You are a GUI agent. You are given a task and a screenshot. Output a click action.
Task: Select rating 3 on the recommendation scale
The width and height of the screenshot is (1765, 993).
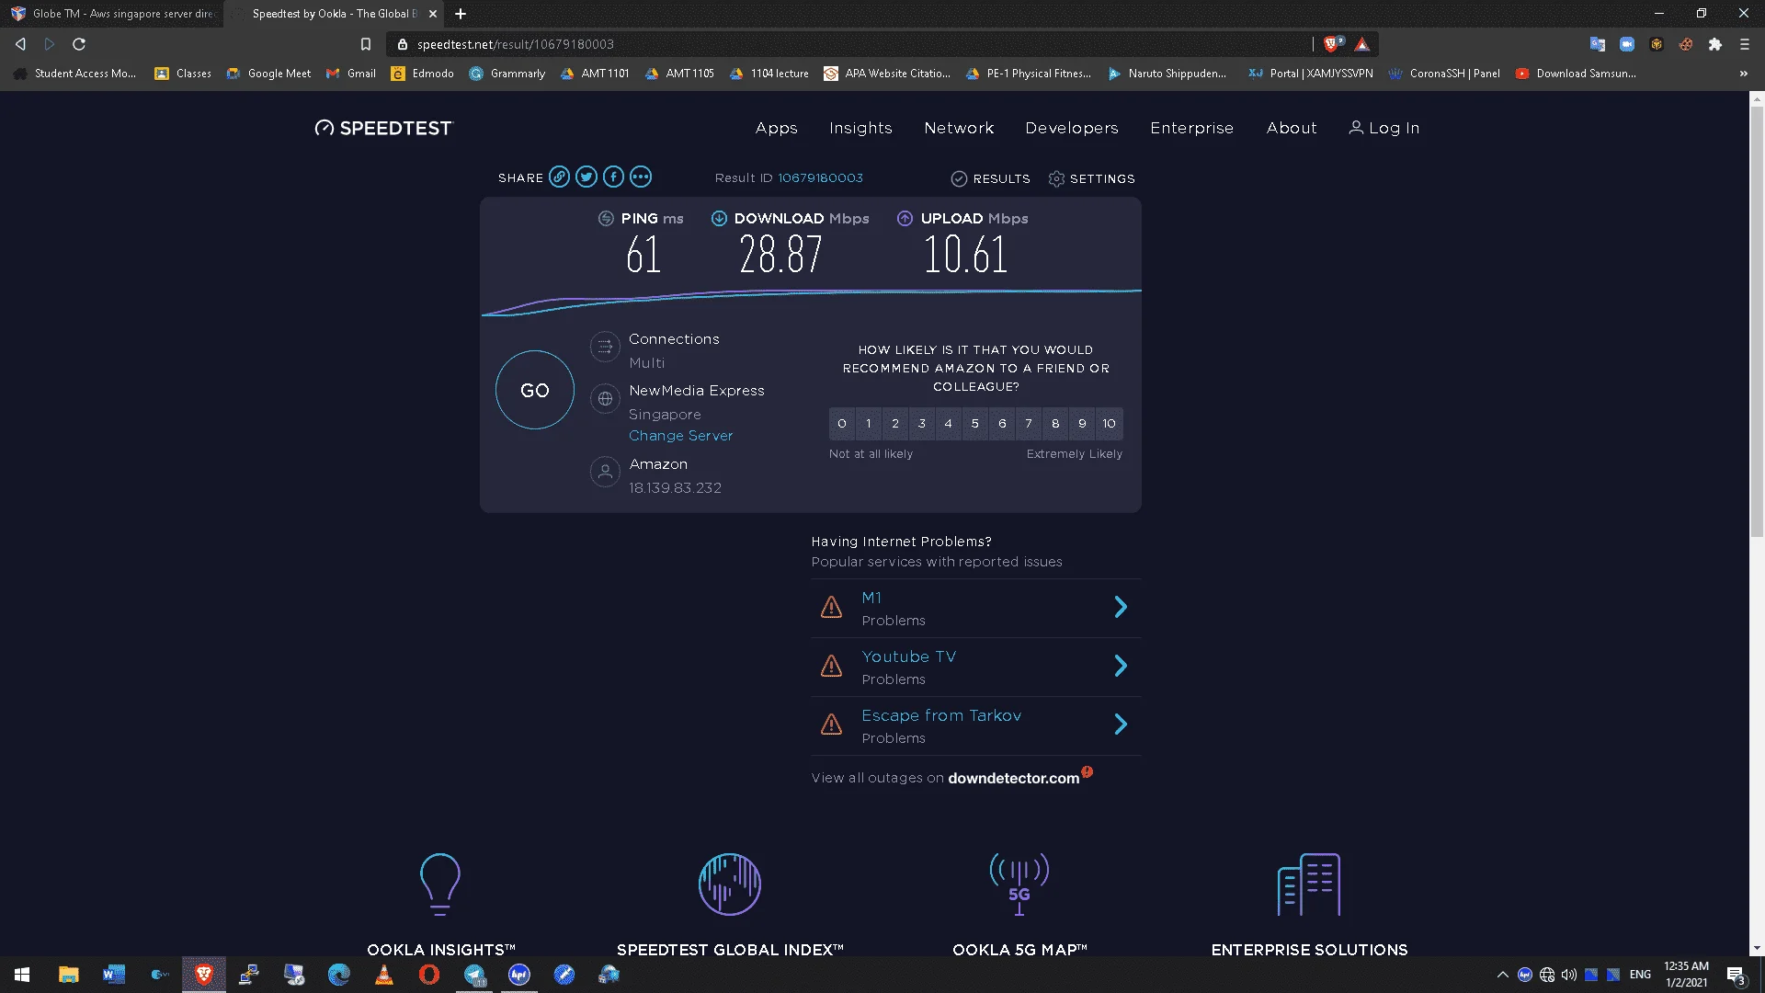[922, 424]
